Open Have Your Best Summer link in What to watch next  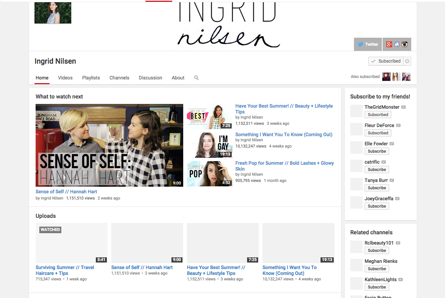[284, 109]
